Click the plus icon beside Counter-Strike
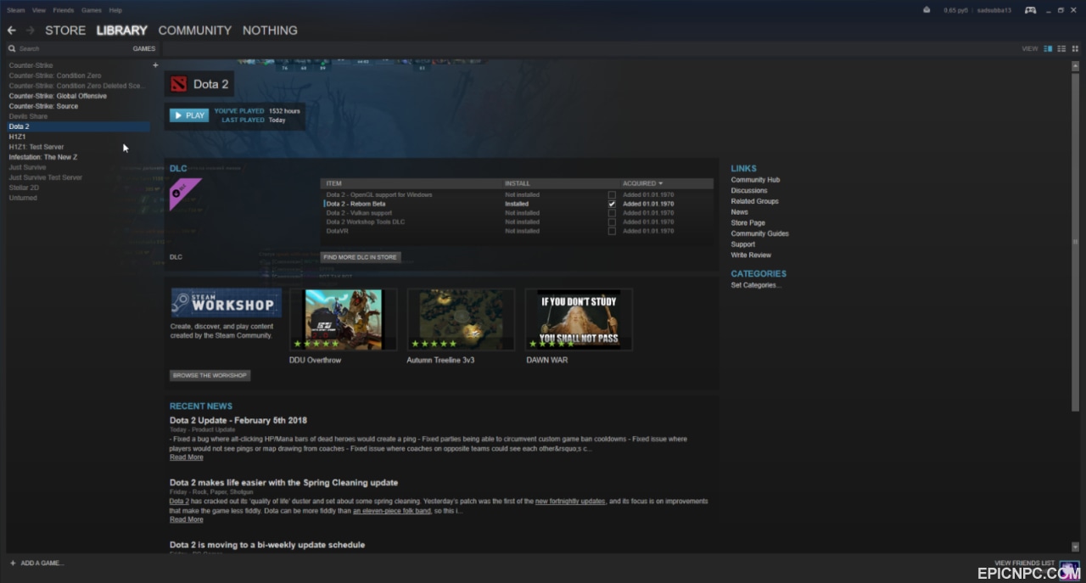 coord(155,65)
